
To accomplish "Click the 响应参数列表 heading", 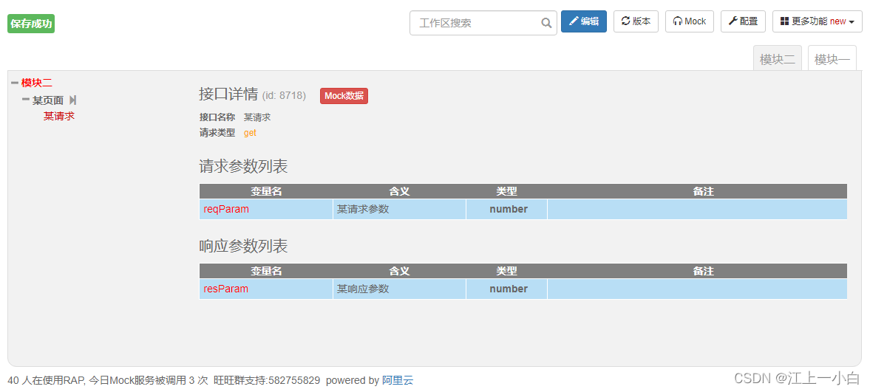I will point(244,246).
